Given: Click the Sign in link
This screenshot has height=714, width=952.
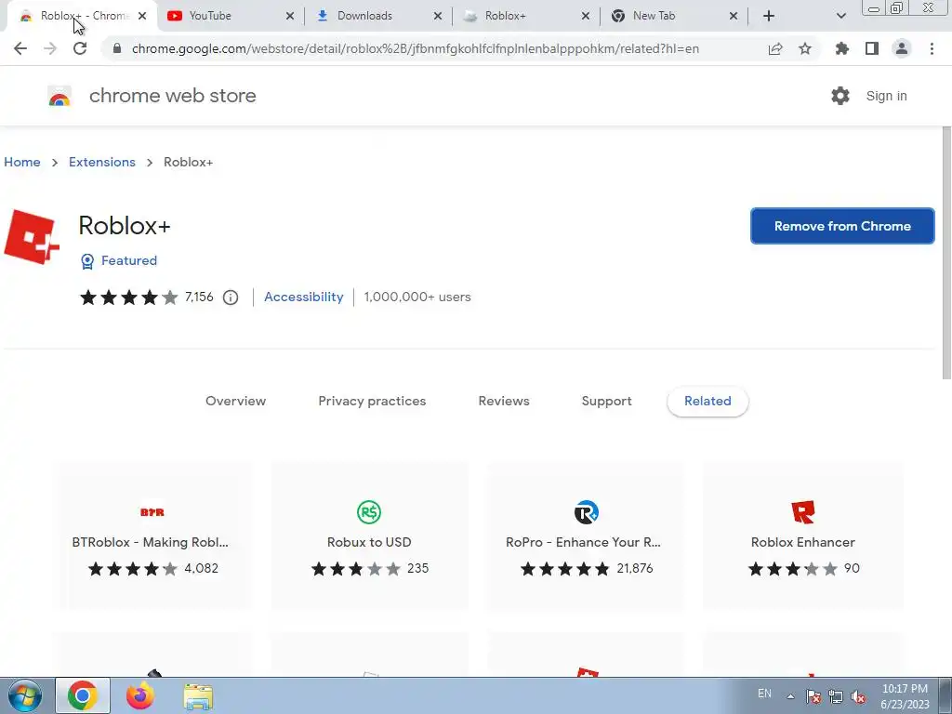Looking at the screenshot, I should click(x=886, y=96).
